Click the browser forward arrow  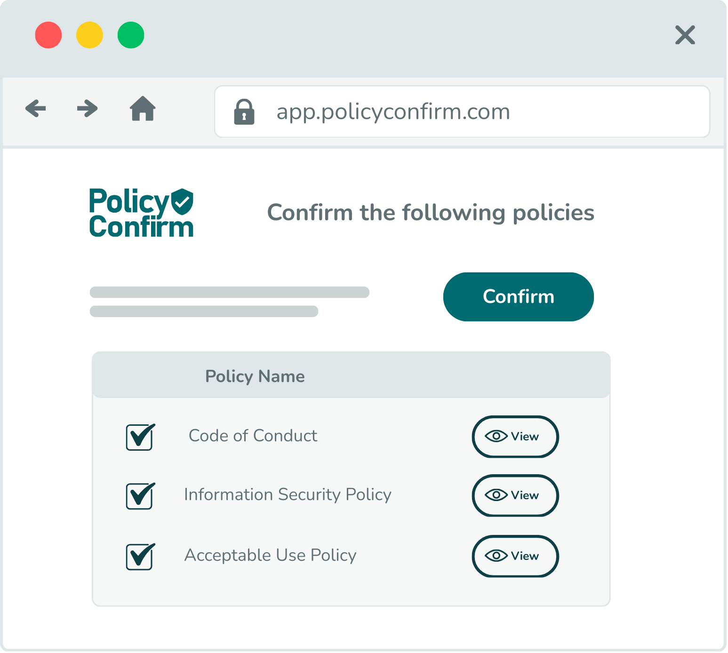pyautogui.click(x=87, y=109)
